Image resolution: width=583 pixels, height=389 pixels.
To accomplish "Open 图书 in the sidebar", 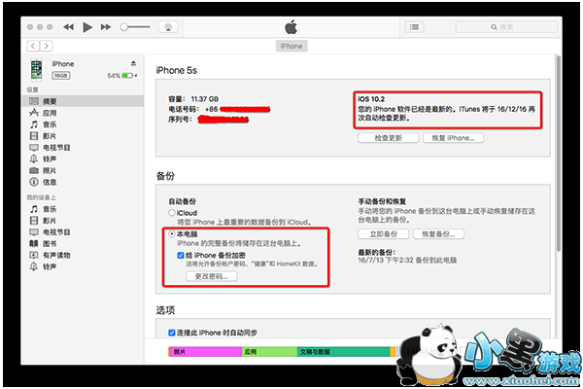I will [x=83, y=243].
